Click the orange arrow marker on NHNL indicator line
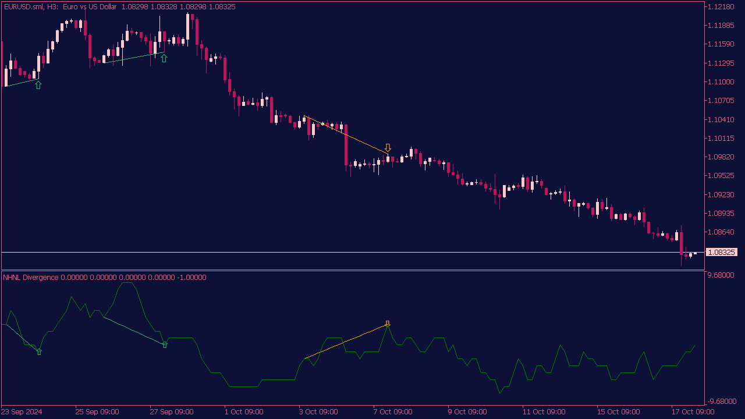The width and height of the screenshot is (745, 419). tap(387, 324)
